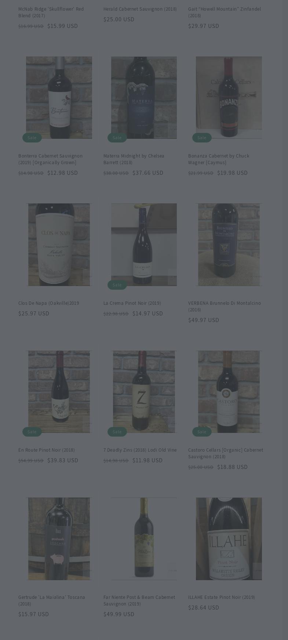Open Herald Cabernet Sauvignon (2018) product link
Viewport: 288px width, 640px height.
[x=140, y=9]
